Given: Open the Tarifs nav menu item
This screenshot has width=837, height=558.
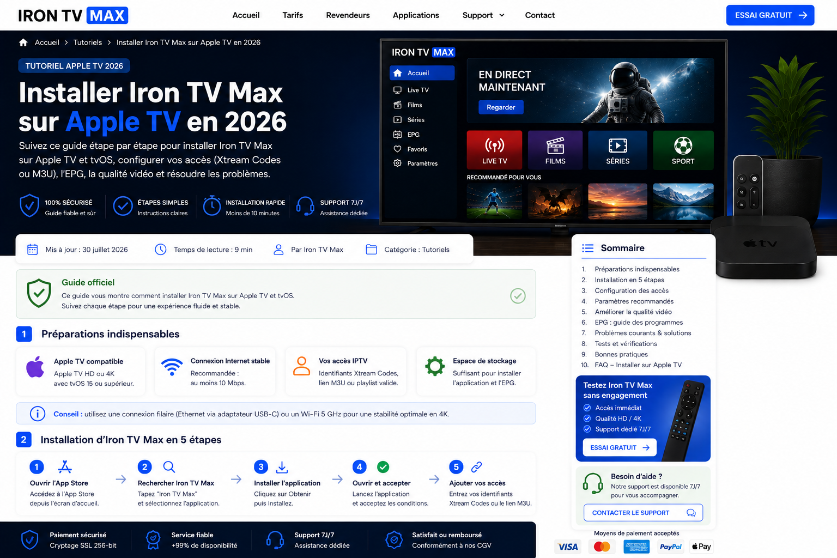Looking at the screenshot, I should [x=293, y=15].
